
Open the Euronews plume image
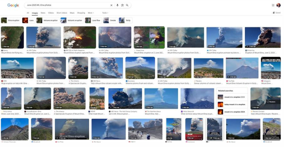tap(140, 68)
